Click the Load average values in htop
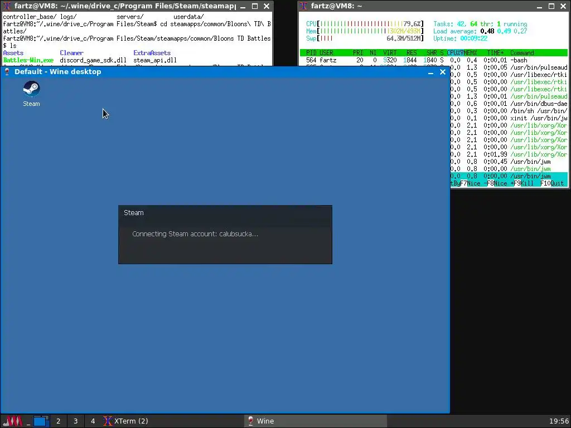The image size is (571, 428). pyautogui.click(x=504, y=31)
